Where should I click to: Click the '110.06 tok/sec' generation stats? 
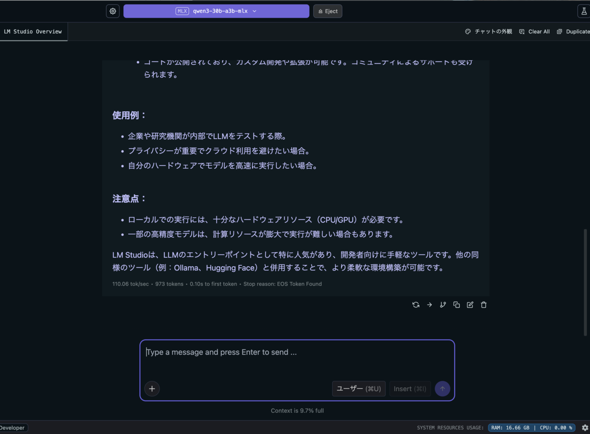pyautogui.click(x=130, y=284)
